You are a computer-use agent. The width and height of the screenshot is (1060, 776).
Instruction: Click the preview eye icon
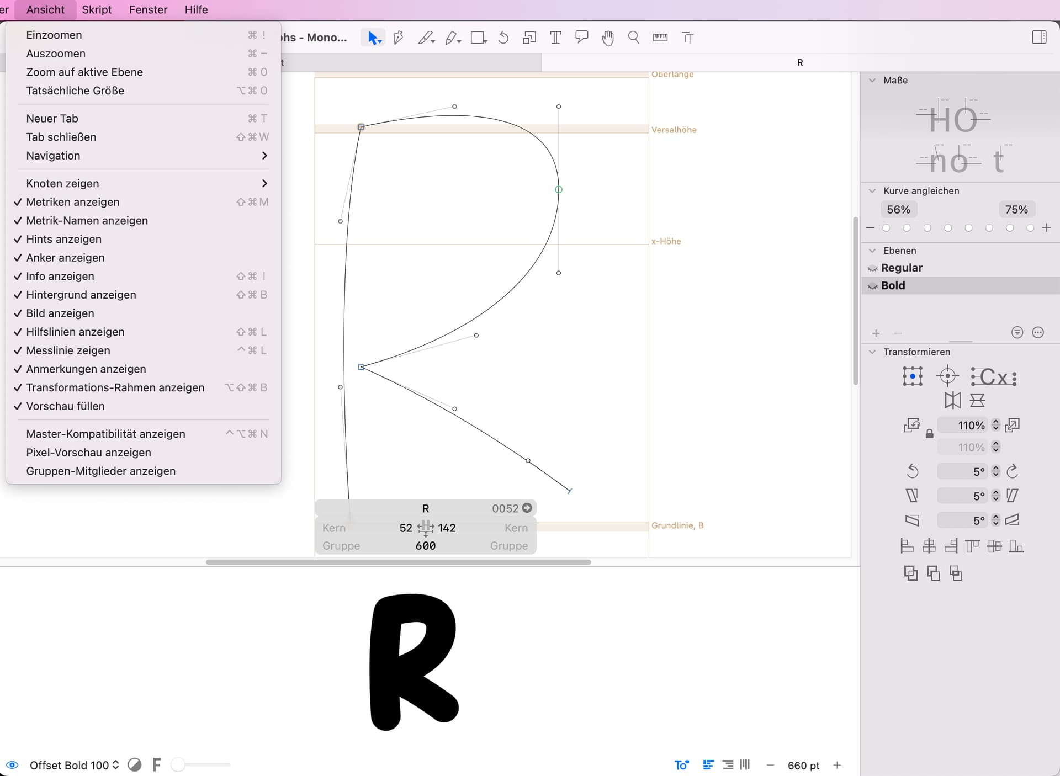click(12, 765)
